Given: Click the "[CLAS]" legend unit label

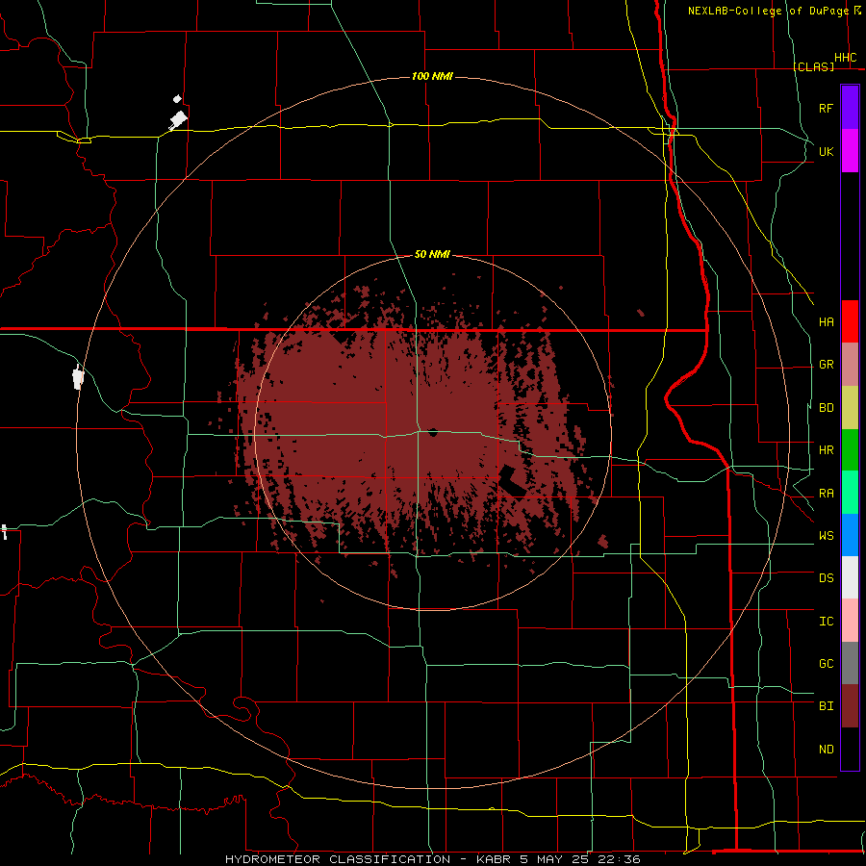Looking at the screenshot, I should pyautogui.click(x=813, y=66).
